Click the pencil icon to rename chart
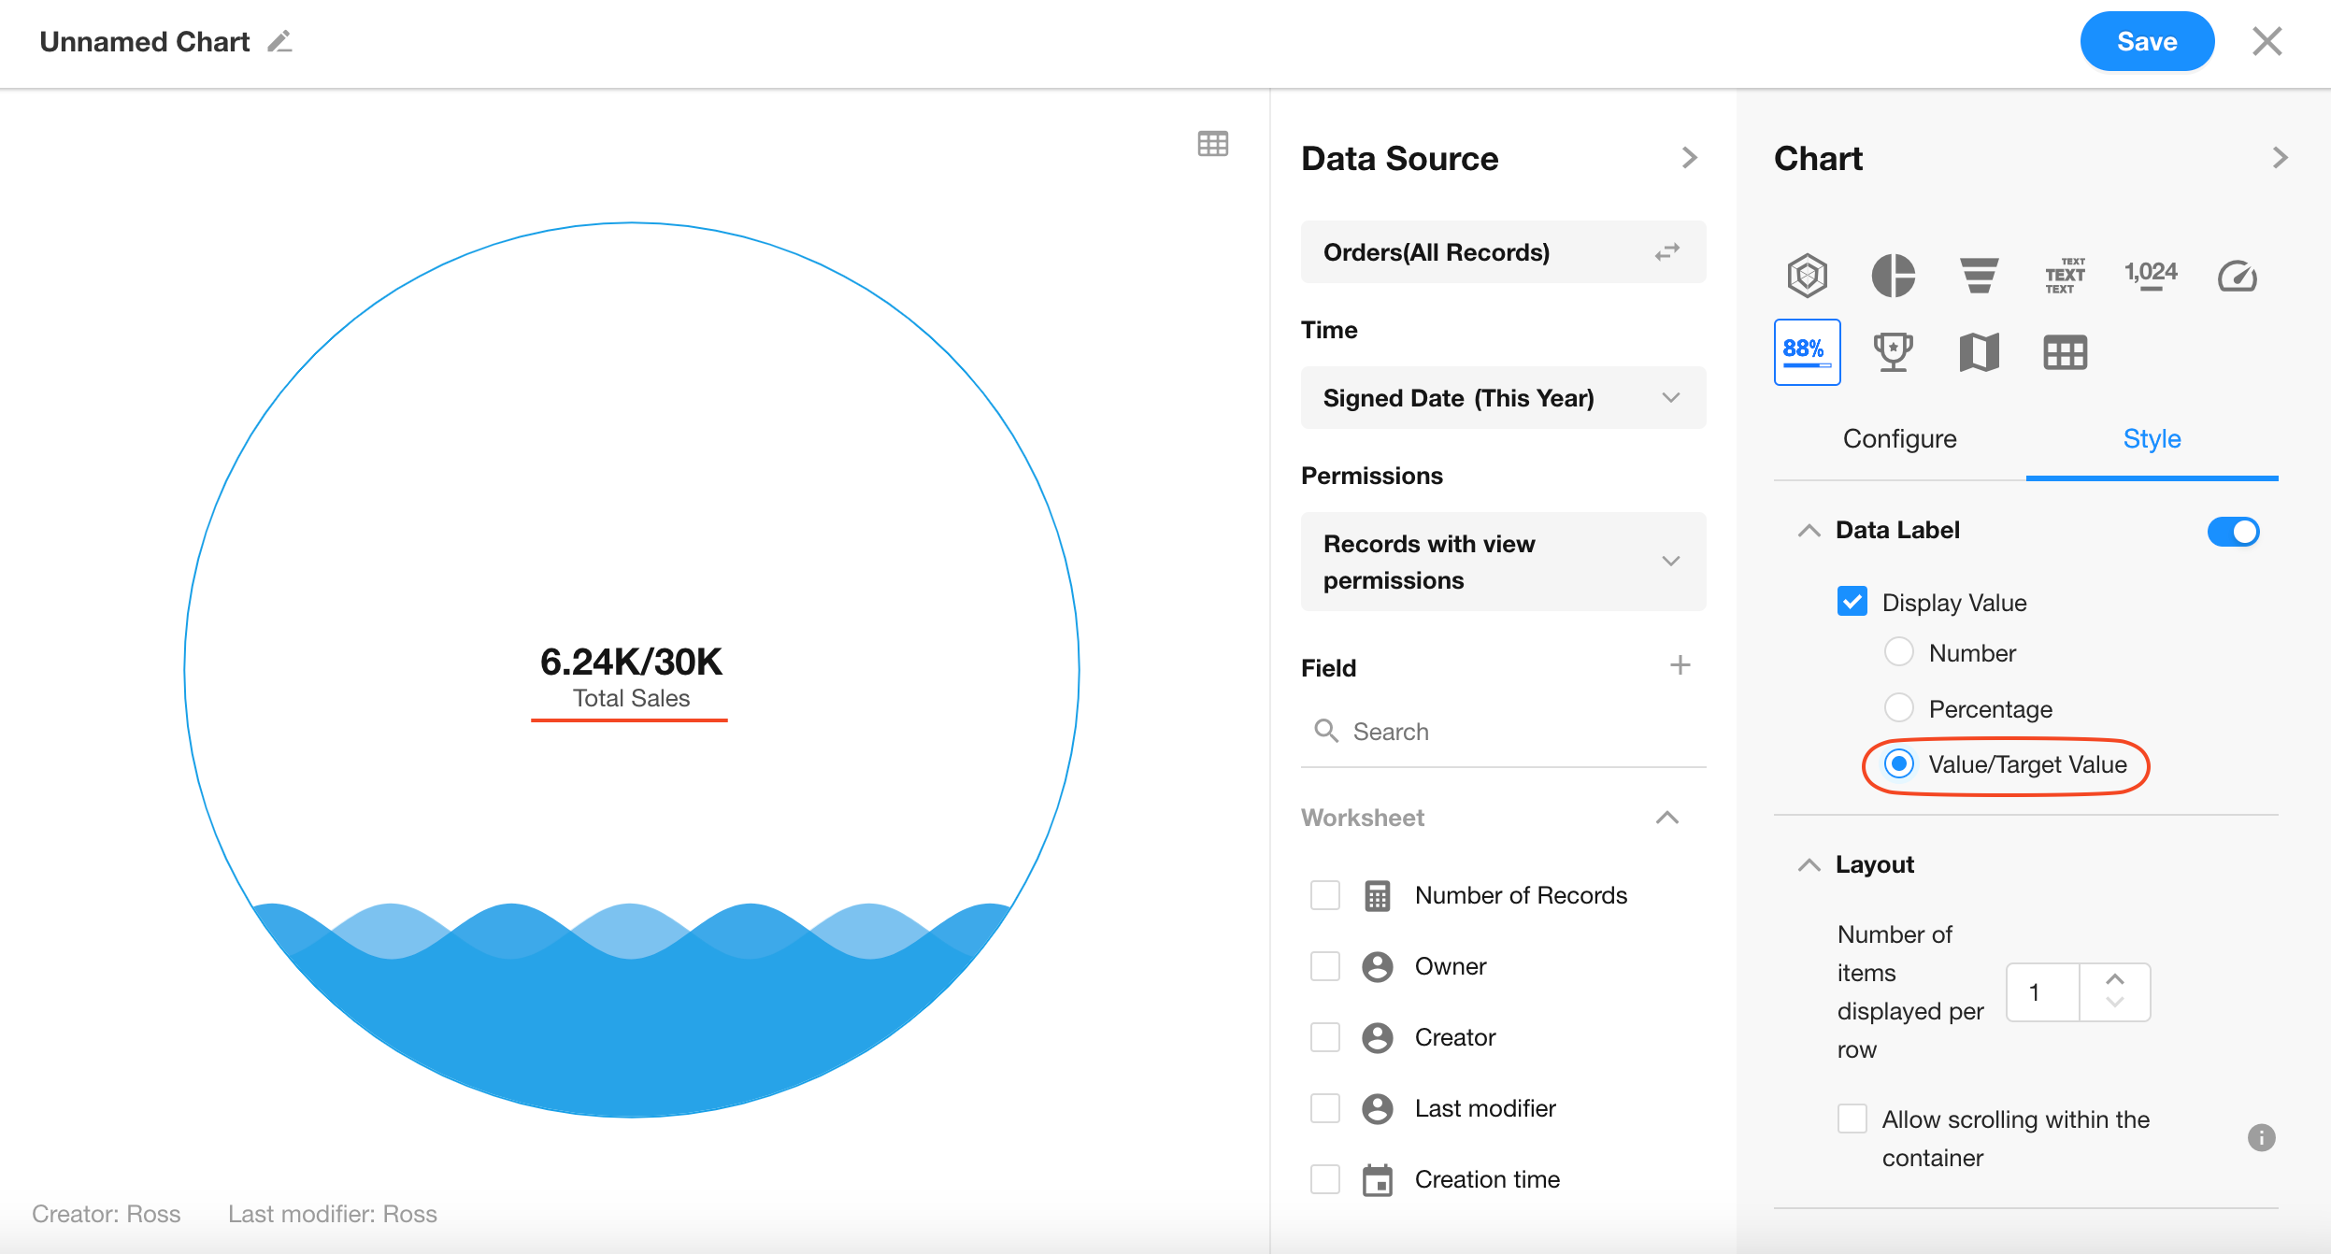The height and width of the screenshot is (1254, 2331). click(279, 42)
